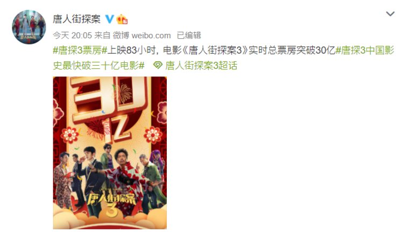Click the cast group in the poster

[x=110, y=178]
